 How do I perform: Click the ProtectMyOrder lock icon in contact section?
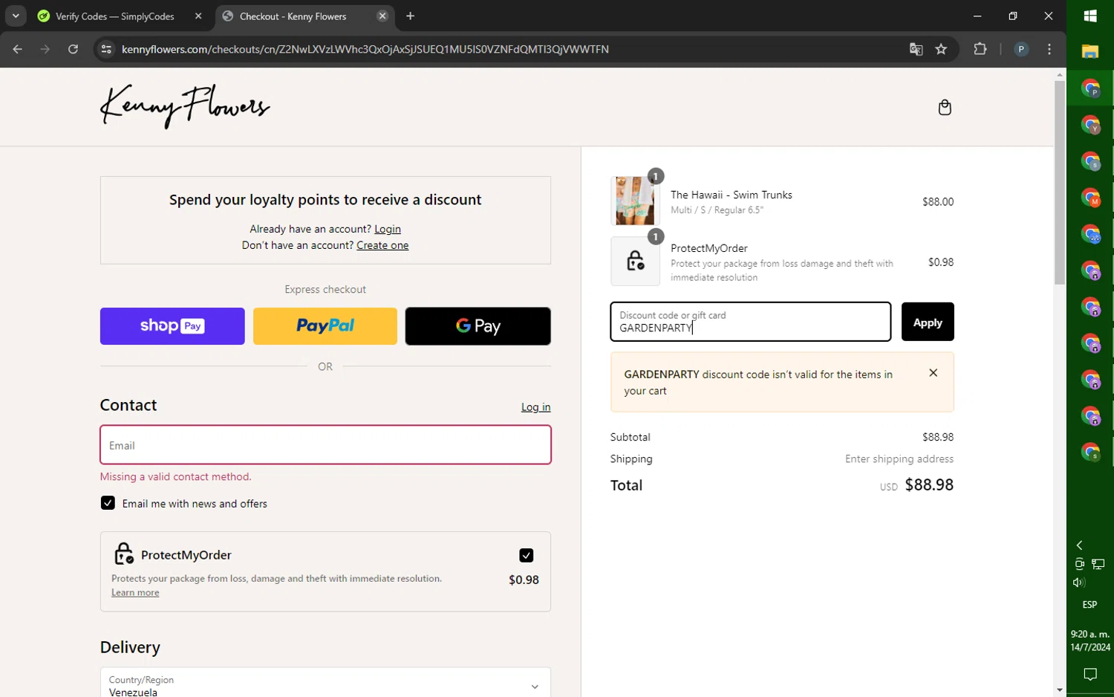coord(124,554)
